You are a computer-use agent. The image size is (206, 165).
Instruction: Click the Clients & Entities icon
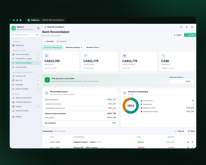(13, 89)
